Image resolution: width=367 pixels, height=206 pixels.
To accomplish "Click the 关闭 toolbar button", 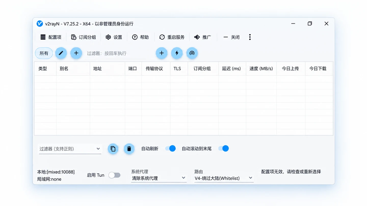I will pyautogui.click(x=231, y=37).
